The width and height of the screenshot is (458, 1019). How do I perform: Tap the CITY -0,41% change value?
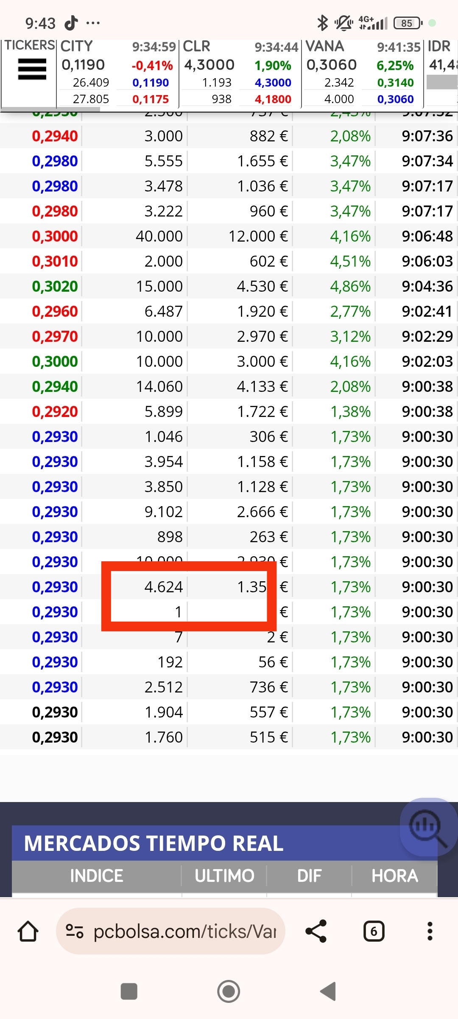click(x=152, y=65)
